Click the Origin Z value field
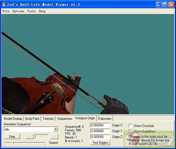Viewport: 176px width, 149px height. coord(100,137)
